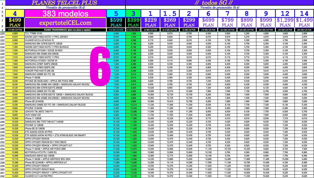Click the 'VIVO V2202 V25' model cell
Screen dimensions: 314x178
point(65,115)
